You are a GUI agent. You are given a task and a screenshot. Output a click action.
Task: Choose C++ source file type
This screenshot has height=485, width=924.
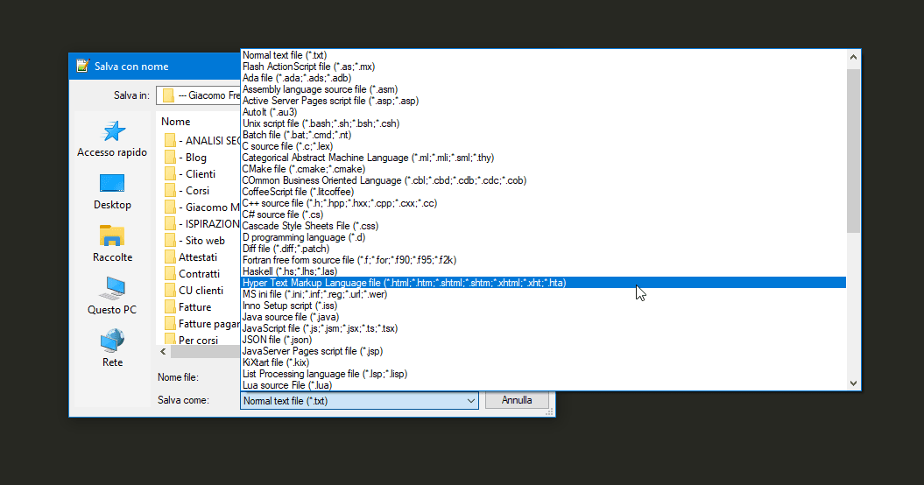543,203
